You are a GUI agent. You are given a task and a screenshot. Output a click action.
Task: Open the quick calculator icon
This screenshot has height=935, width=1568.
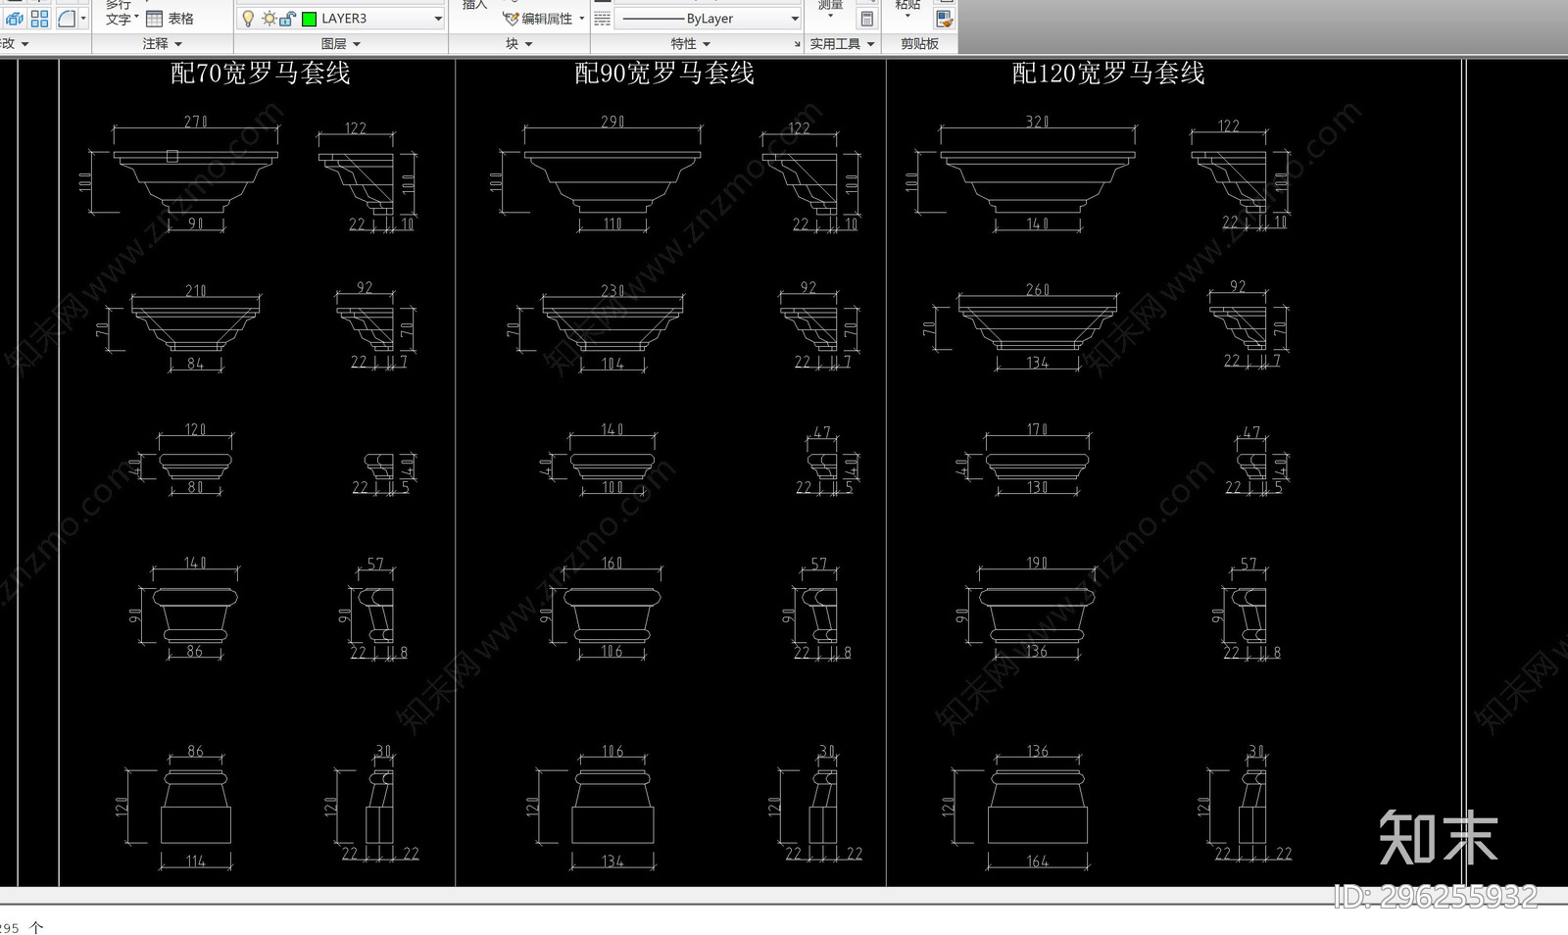coord(867,19)
